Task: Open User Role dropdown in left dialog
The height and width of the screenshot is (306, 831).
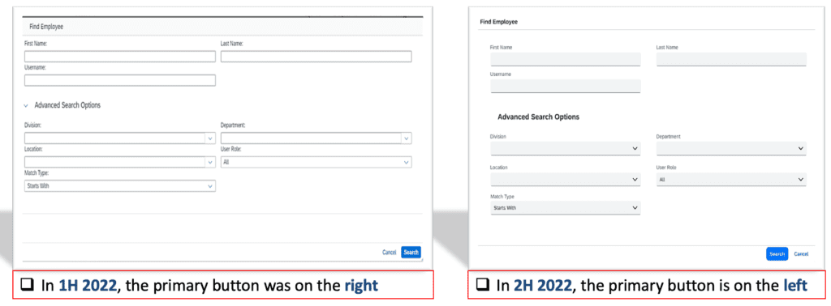Action: click(x=316, y=162)
